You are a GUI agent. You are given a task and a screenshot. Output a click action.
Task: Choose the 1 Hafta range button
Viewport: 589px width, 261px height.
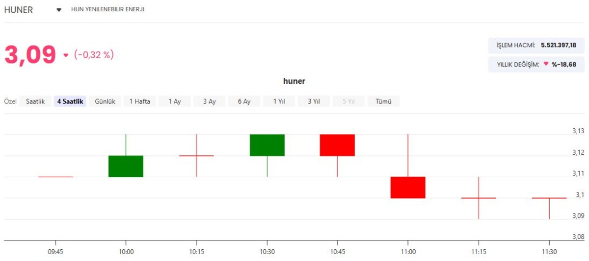pyautogui.click(x=140, y=101)
